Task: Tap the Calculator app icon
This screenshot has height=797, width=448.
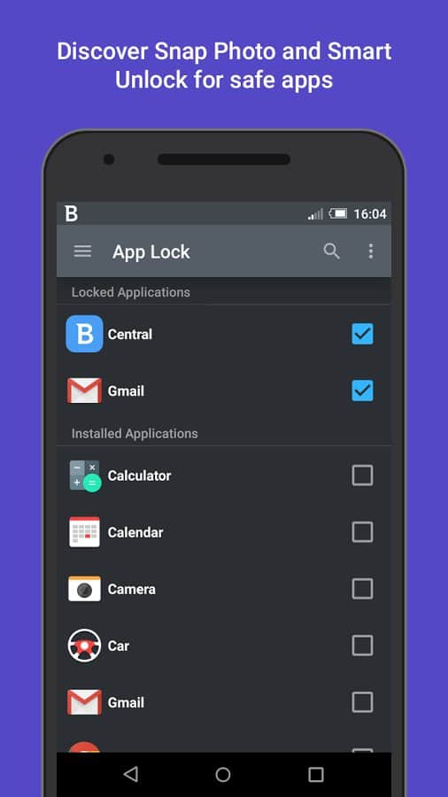Action: point(85,476)
